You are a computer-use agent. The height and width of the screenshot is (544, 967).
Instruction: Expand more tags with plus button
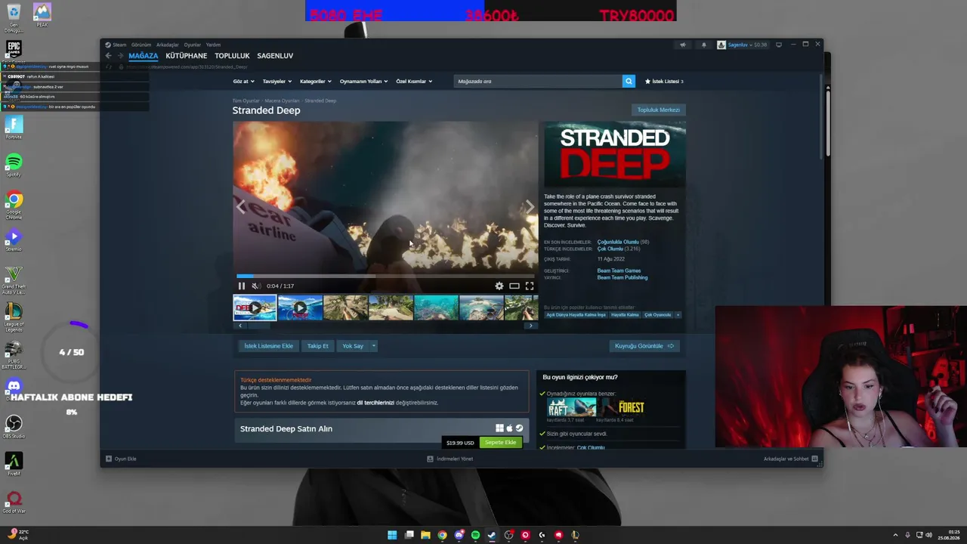[678, 315]
